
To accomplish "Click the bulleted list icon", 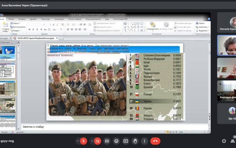I will tap(69, 25).
